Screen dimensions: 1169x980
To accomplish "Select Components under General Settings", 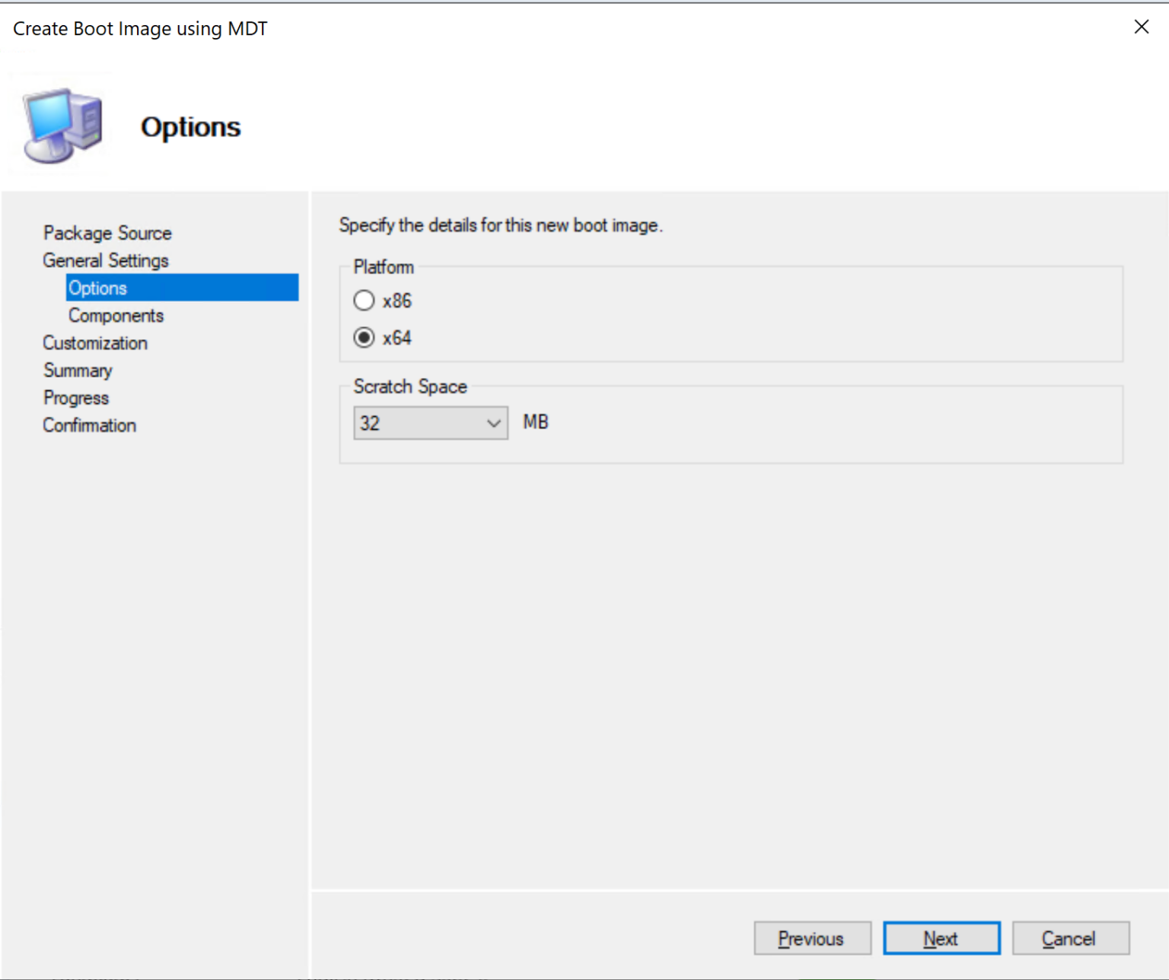I will coord(116,315).
